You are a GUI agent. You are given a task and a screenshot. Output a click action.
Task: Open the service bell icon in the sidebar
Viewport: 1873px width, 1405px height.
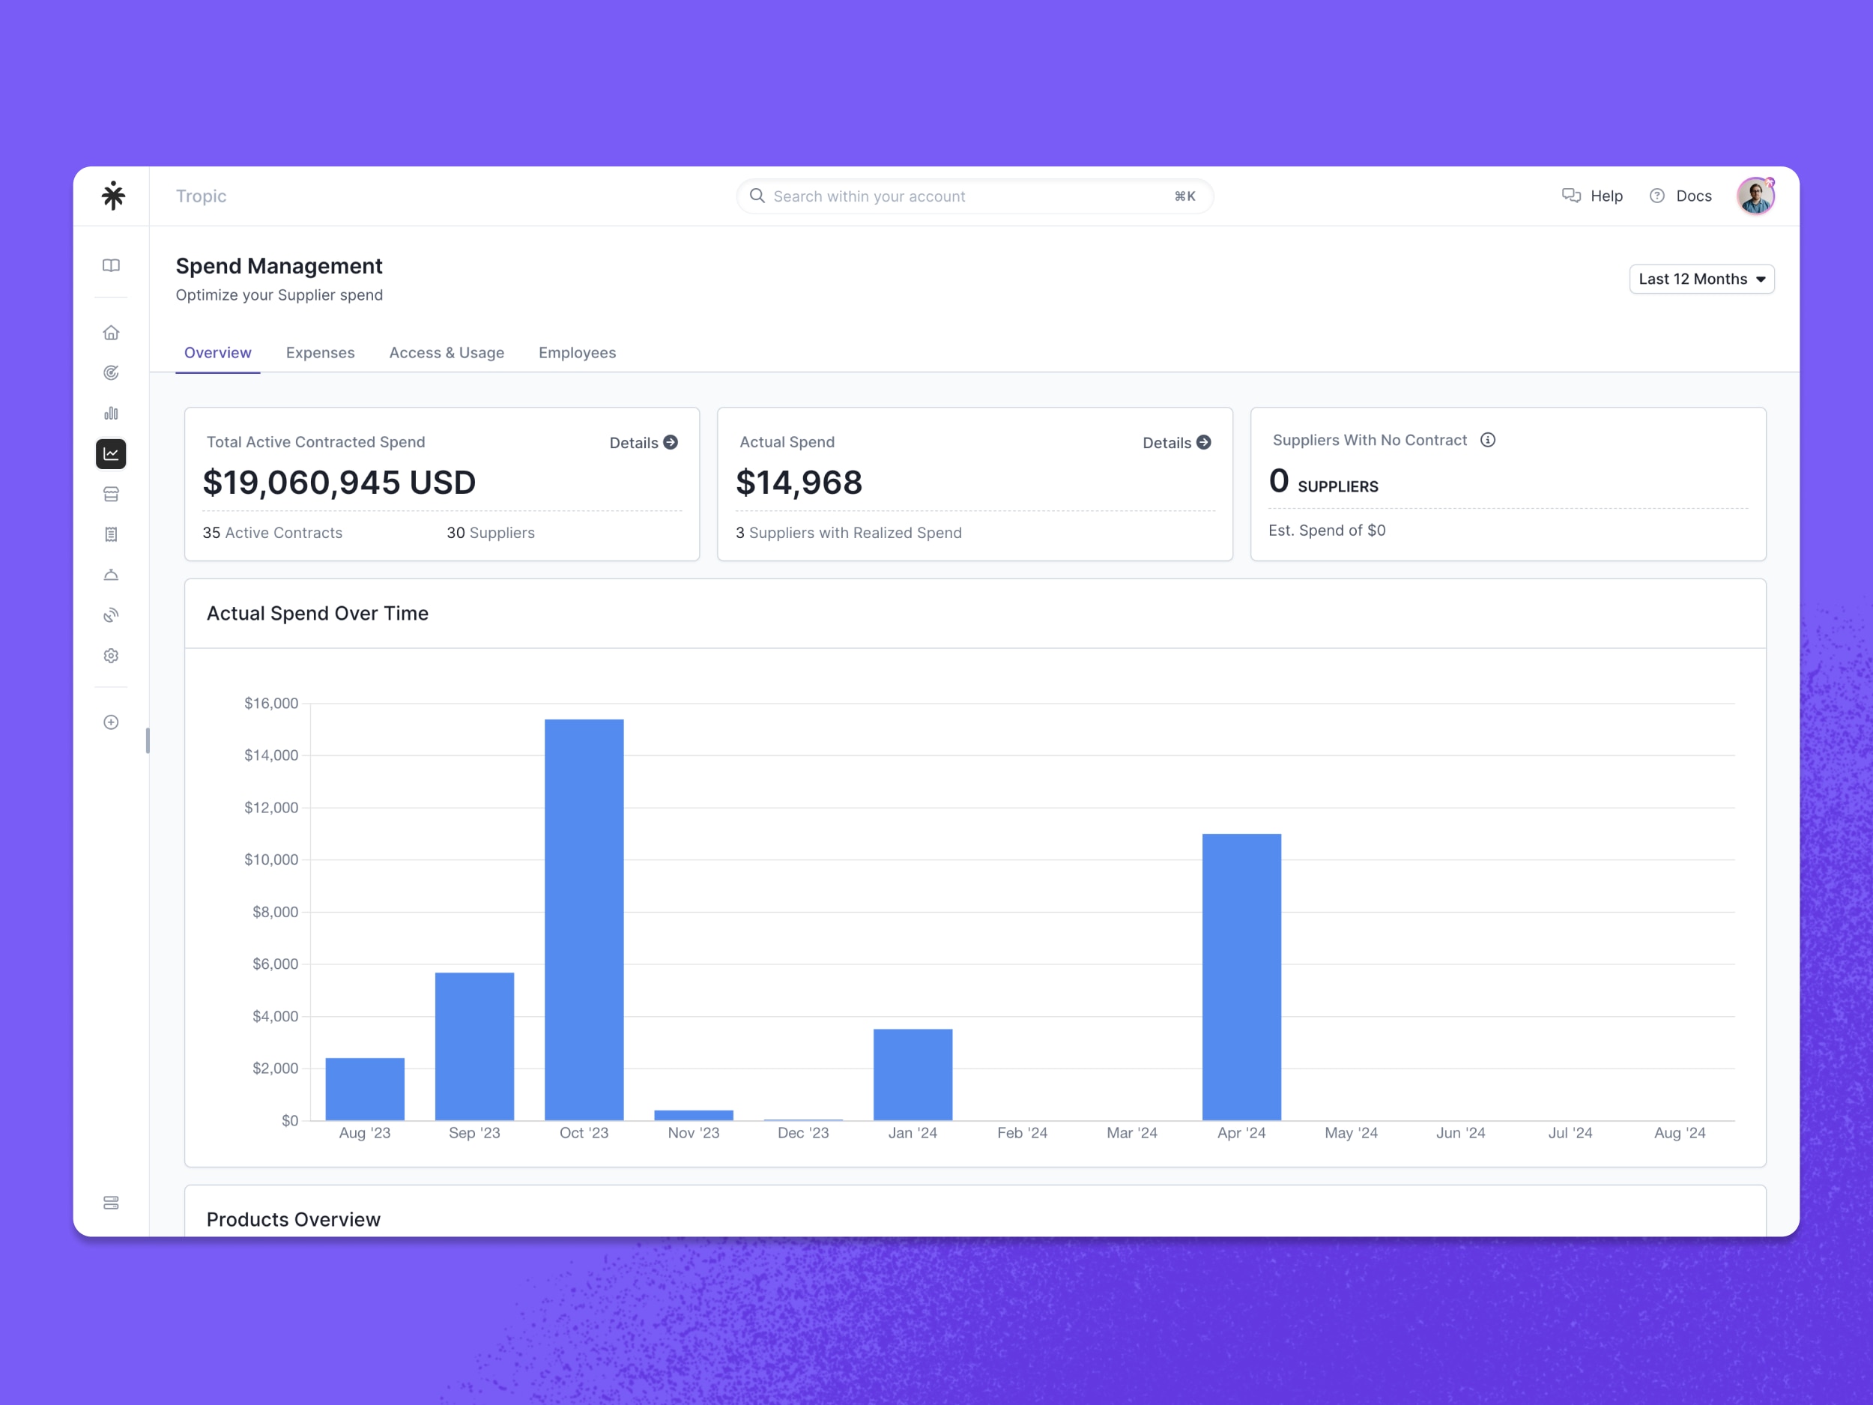click(x=111, y=575)
